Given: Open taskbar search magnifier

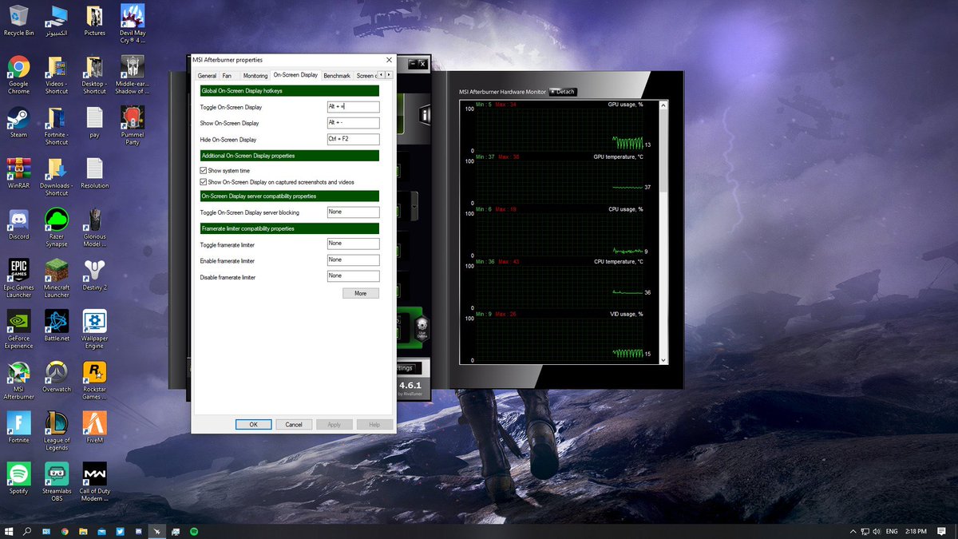Looking at the screenshot, I should [27, 531].
